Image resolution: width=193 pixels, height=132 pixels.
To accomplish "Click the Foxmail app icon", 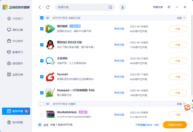I will (x=50, y=77).
